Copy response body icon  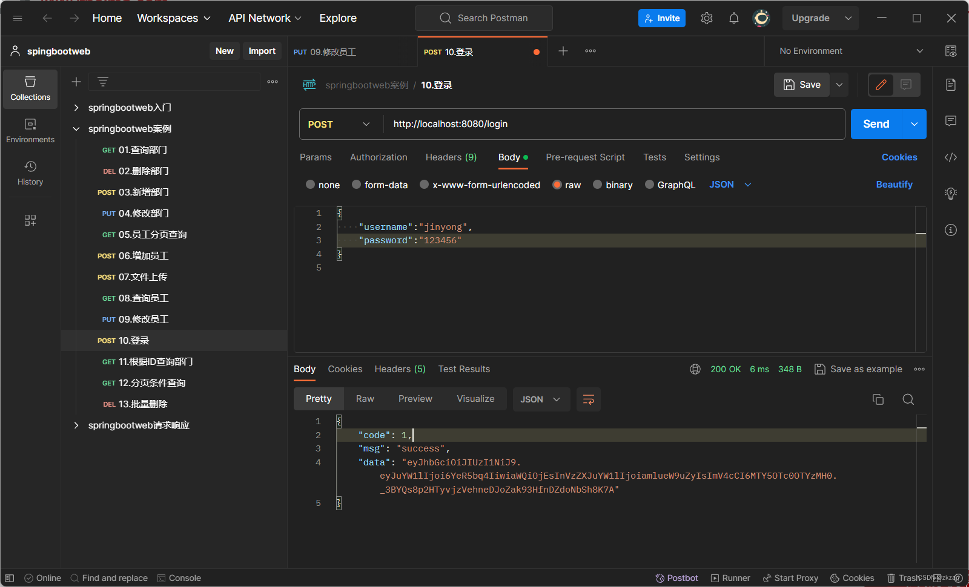tap(878, 399)
